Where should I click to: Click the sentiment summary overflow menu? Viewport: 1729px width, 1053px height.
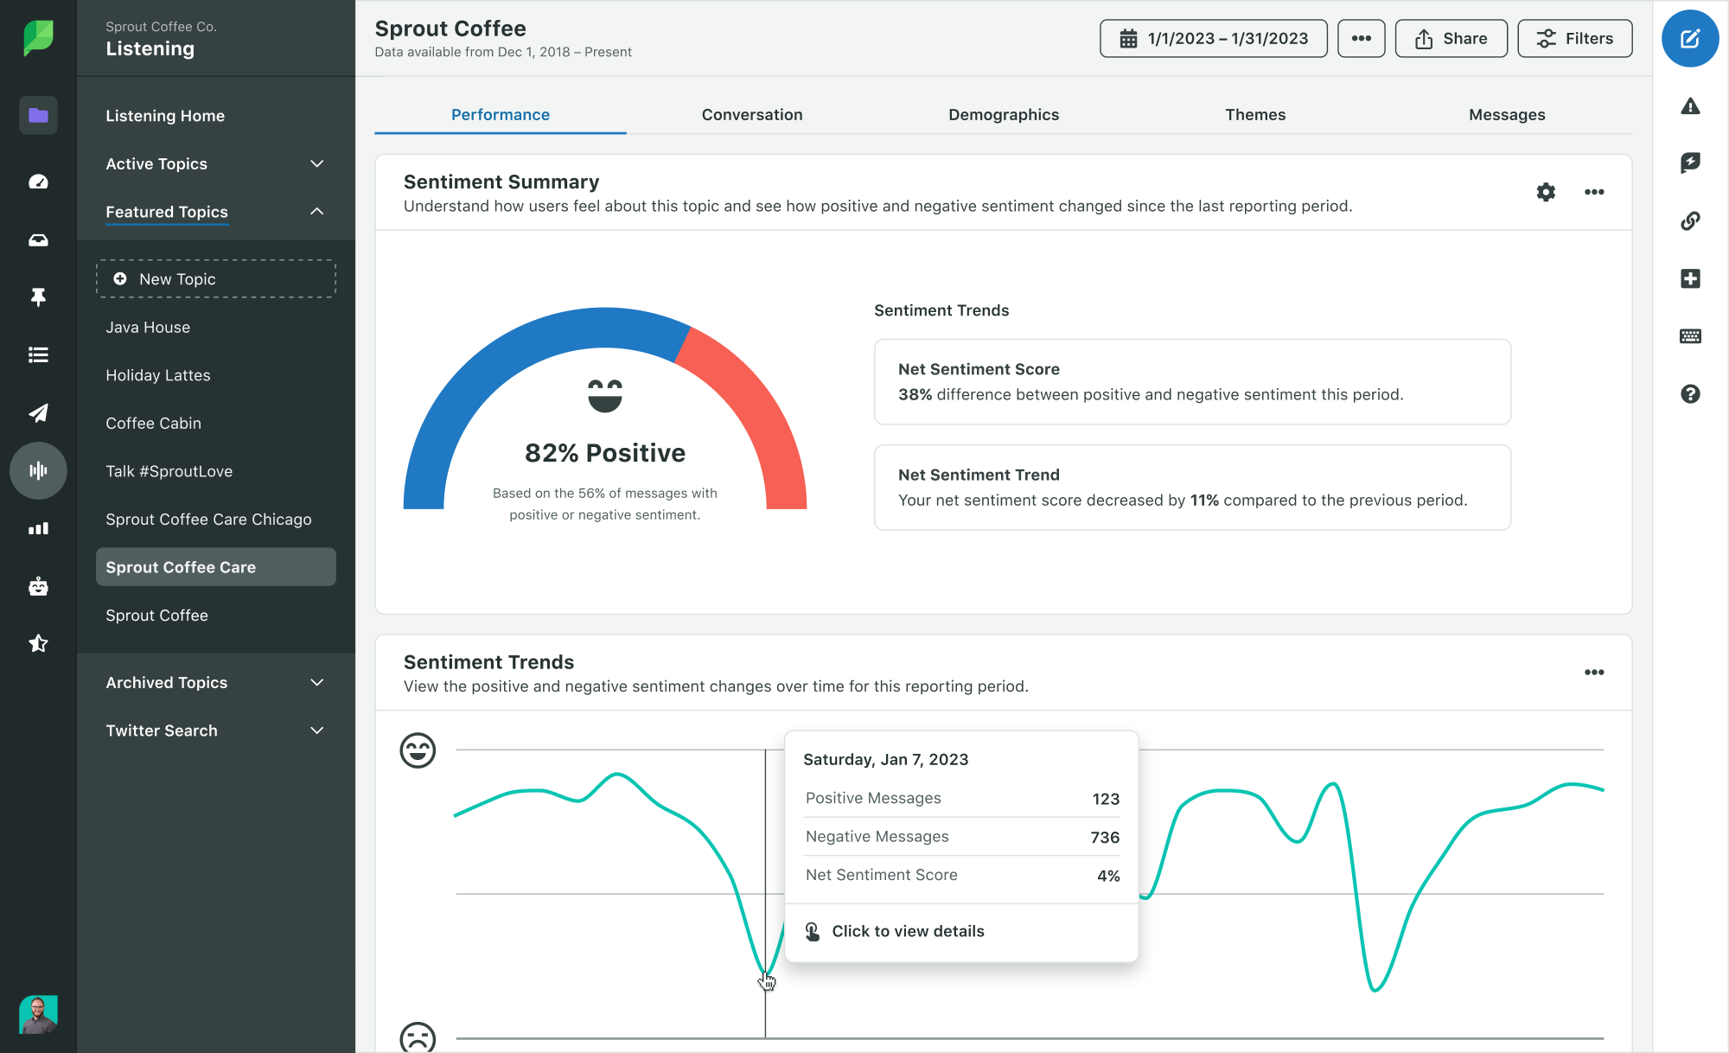[x=1594, y=191]
